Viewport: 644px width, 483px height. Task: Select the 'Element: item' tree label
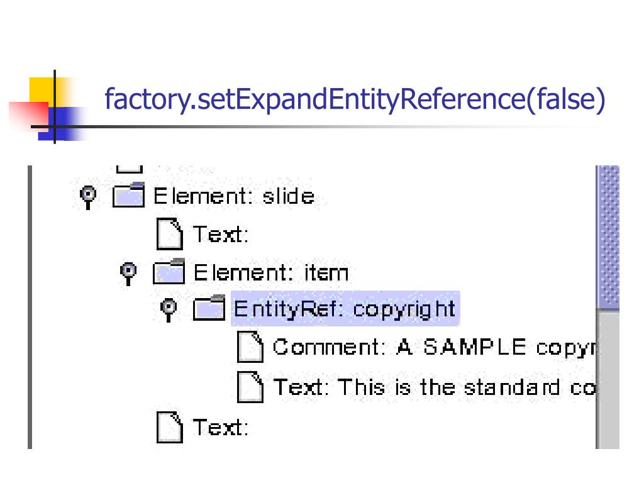271,273
